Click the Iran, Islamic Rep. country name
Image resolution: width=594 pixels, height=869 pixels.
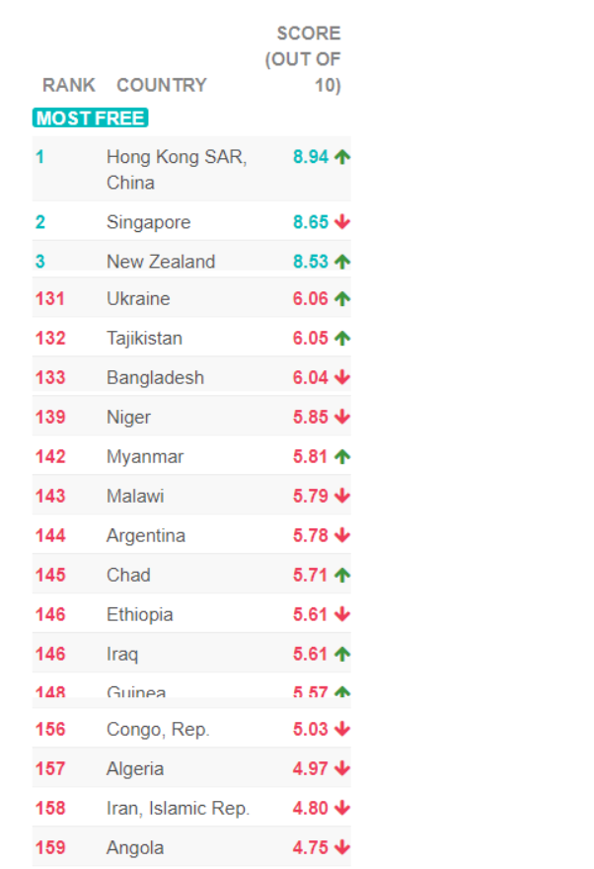(x=178, y=808)
